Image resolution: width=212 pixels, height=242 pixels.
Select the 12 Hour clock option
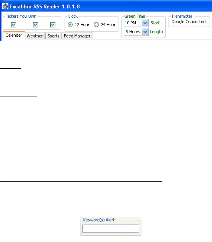click(x=78, y=25)
